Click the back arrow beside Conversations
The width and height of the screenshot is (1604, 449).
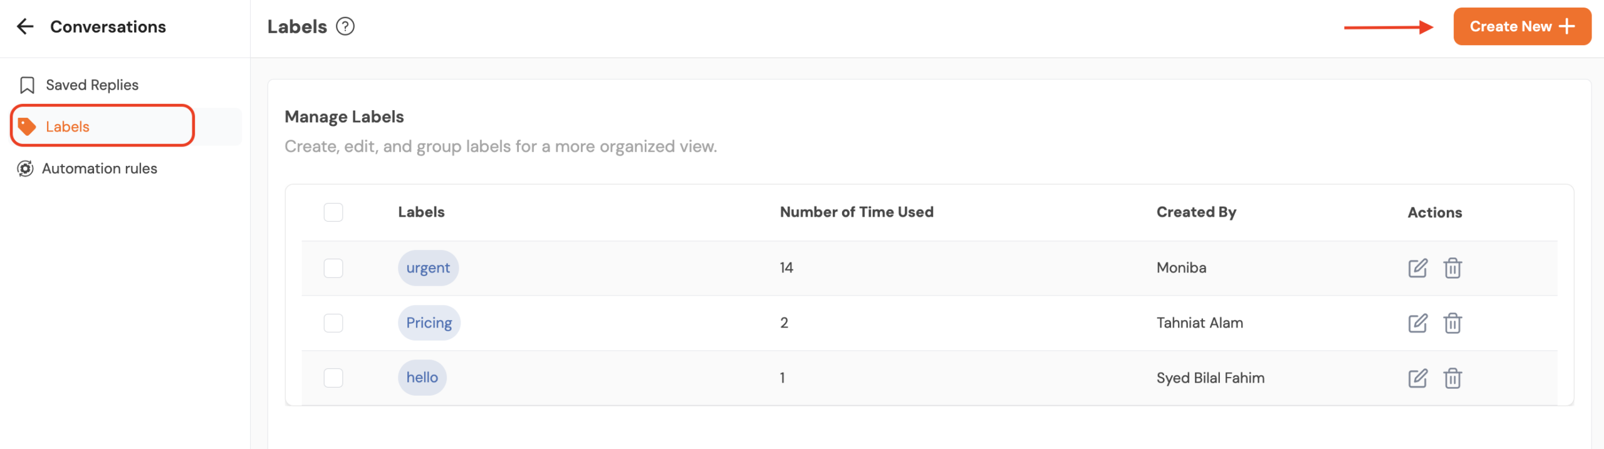tap(25, 26)
